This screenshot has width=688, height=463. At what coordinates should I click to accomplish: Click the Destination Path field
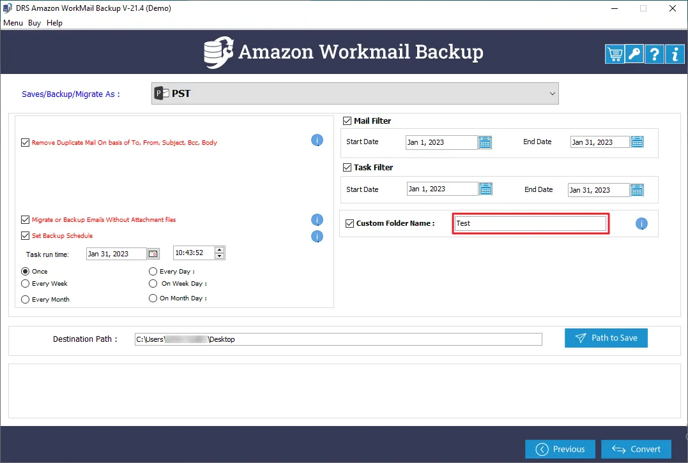339,339
